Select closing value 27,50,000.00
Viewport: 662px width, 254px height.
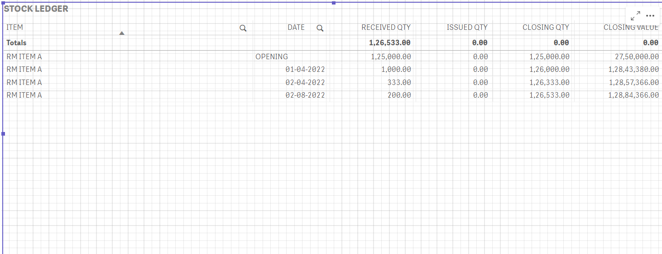636,56
